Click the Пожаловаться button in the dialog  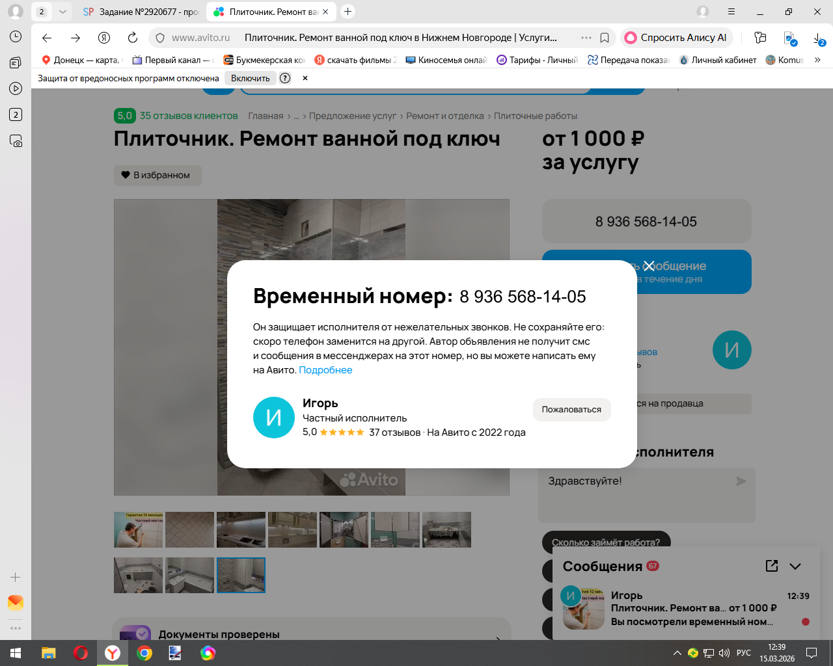(571, 410)
